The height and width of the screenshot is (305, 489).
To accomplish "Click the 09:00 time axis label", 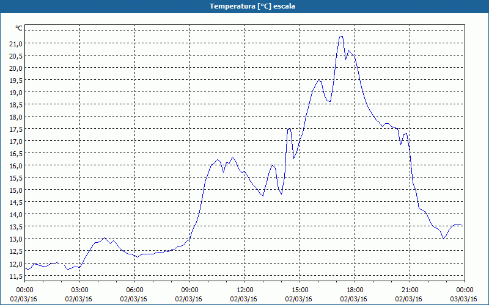I will (190, 290).
